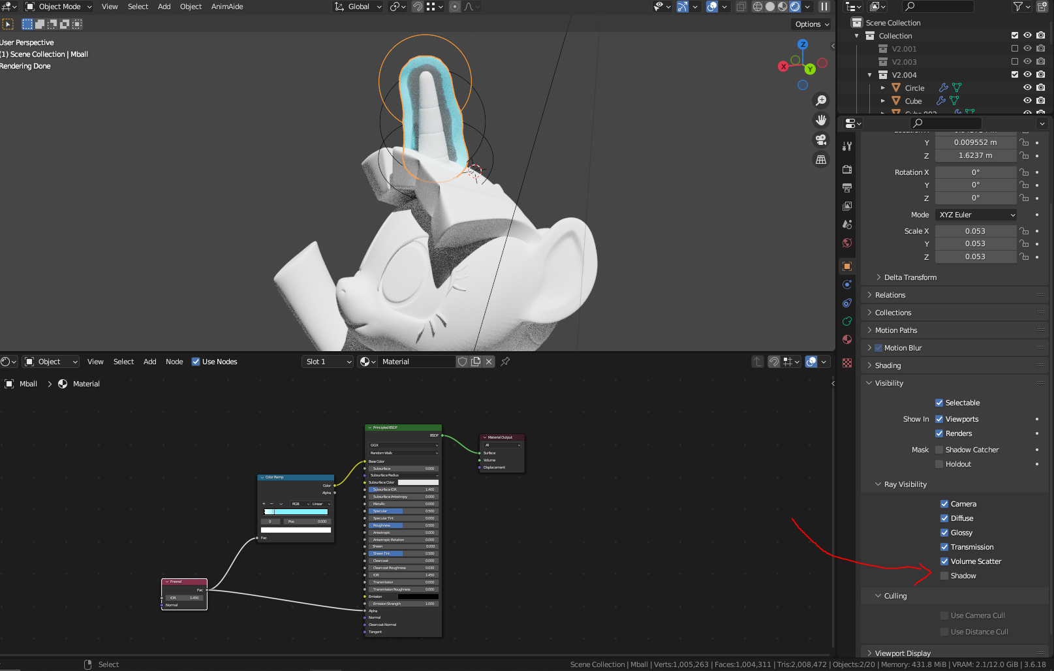Open the Scene properties tab
The height and width of the screenshot is (671, 1054).
click(847, 225)
